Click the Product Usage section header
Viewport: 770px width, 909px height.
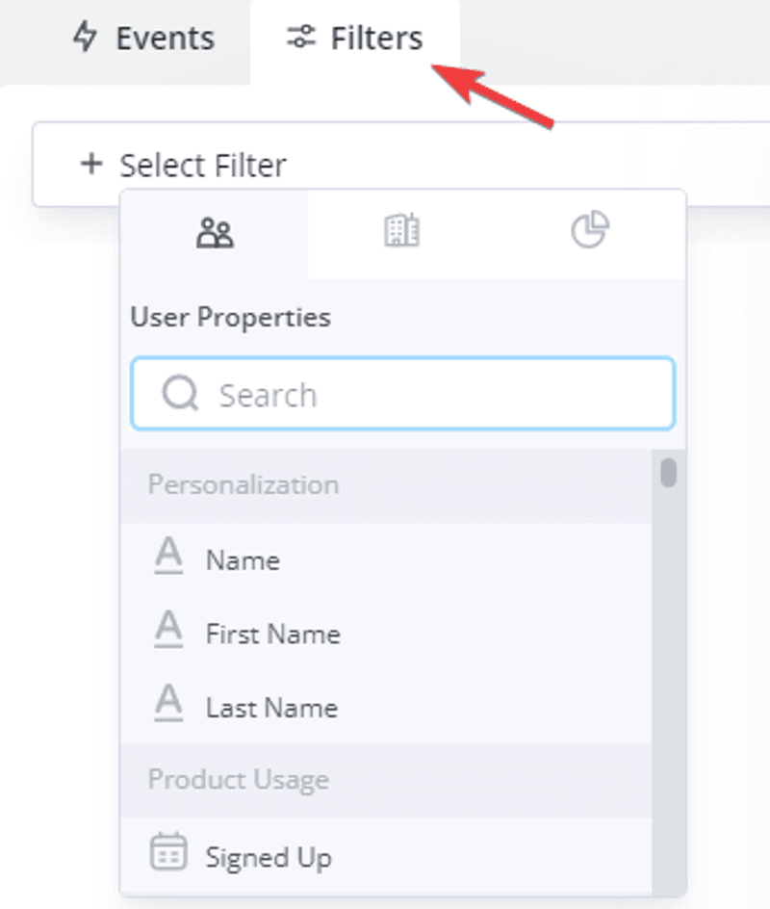click(x=238, y=779)
